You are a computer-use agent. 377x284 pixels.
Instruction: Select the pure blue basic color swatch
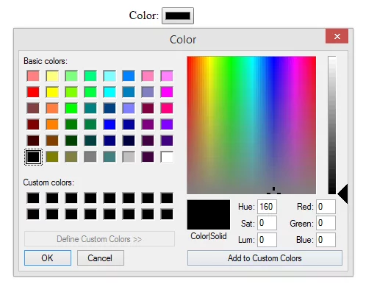[x=109, y=124]
